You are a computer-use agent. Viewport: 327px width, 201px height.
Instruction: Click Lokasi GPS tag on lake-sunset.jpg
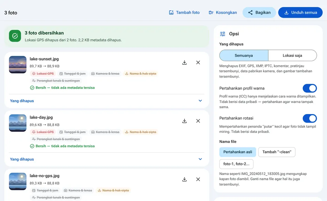[43, 74]
